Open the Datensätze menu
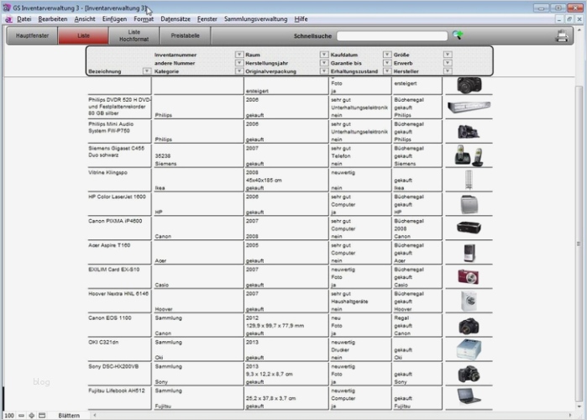Image resolution: width=587 pixels, height=420 pixels. pos(176,19)
